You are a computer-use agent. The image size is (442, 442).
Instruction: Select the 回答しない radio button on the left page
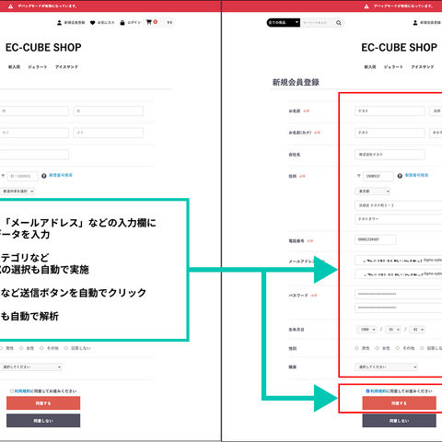coord(65,348)
